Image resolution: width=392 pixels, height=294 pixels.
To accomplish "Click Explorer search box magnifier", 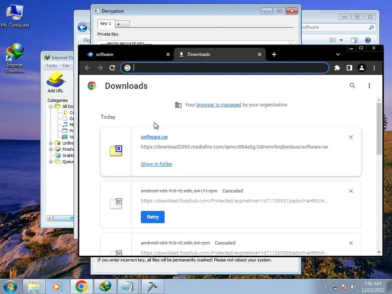I will click(371, 27).
